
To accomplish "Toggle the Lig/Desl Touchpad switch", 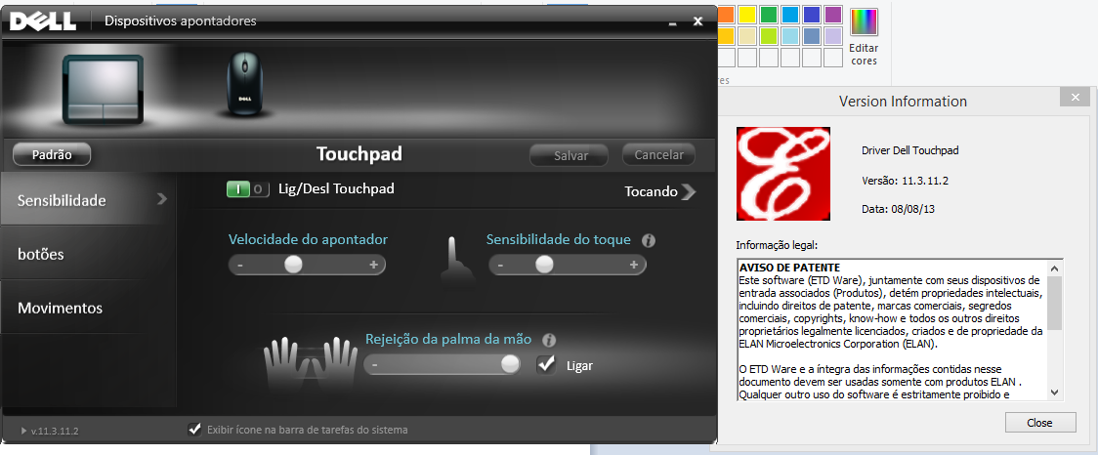I will click(x=248, y=189).
